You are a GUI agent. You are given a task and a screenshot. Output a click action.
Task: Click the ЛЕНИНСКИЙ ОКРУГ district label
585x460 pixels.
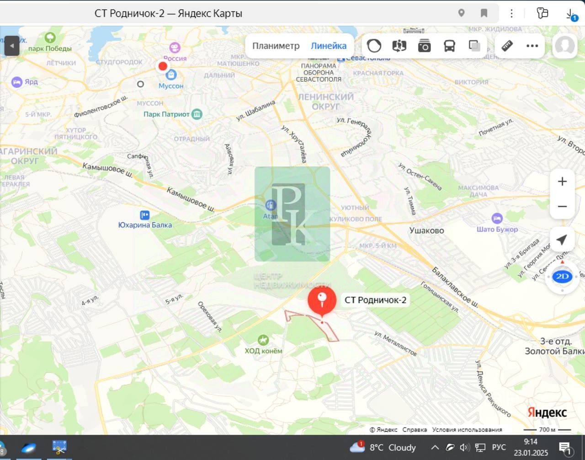pyautogui.click(x=326, y=102)
